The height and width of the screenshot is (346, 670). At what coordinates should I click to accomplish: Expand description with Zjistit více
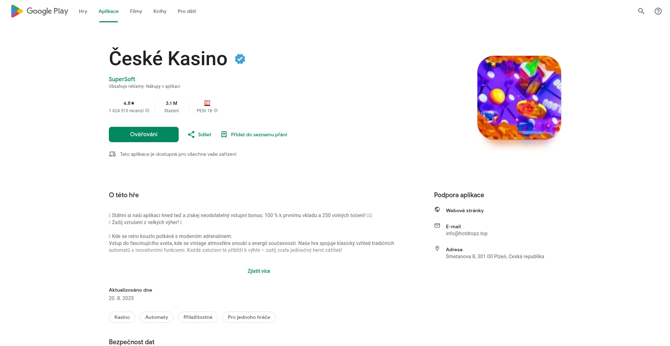[259, 271]
